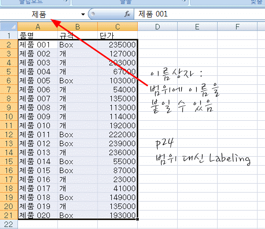The width and height of the screenshot is (265, 229).
Task: Click cell 제품 008
Action: point(38,107)
